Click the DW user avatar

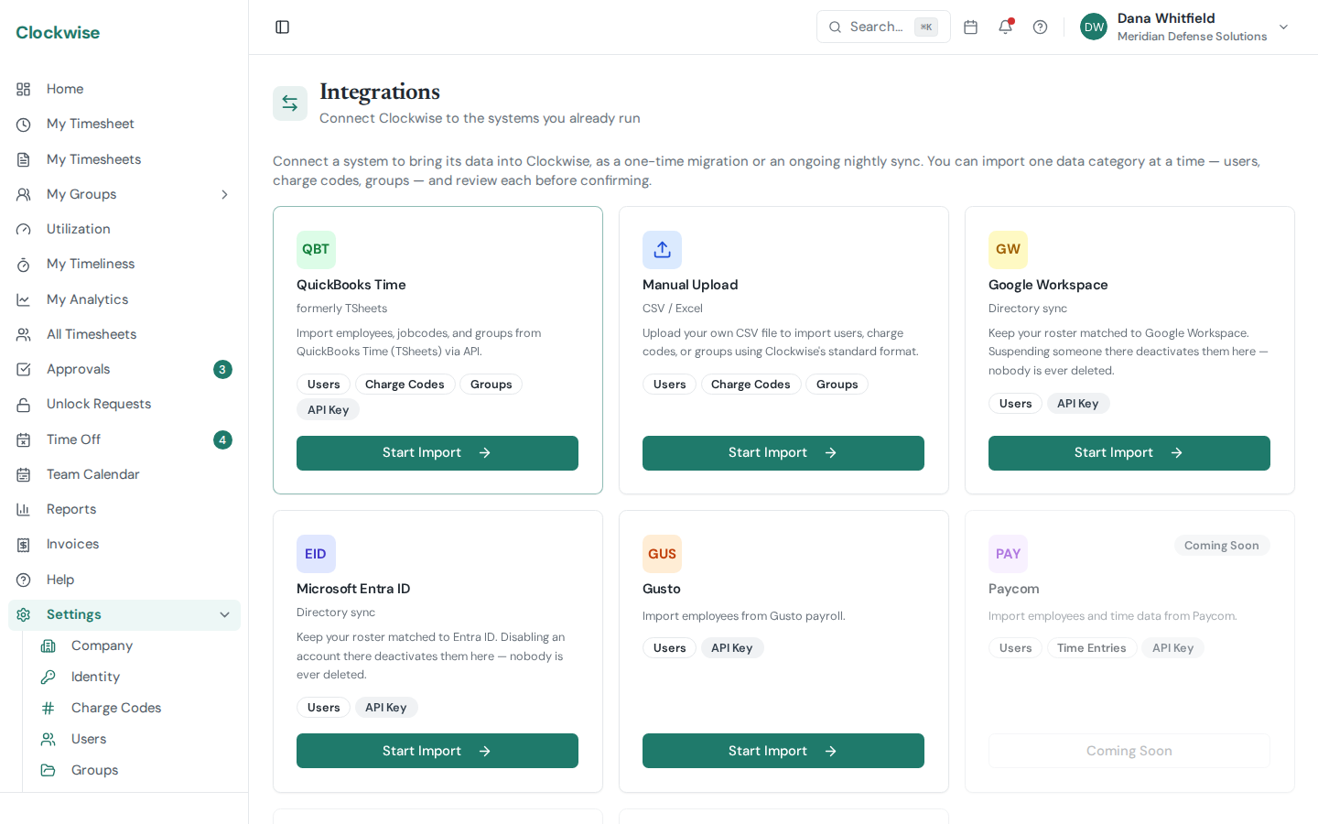(1094, 27)
